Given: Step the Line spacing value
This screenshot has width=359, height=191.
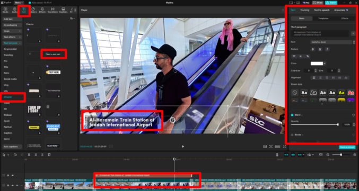Looking at the screenshot, I should click(339, 70).
